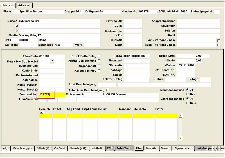Click yellow Mandant cell in table

tap(125, 116)
